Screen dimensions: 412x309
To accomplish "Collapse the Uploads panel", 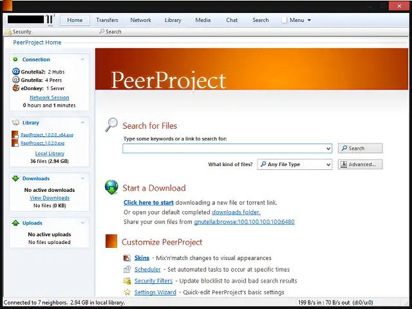I will click(x=82, y=223).
